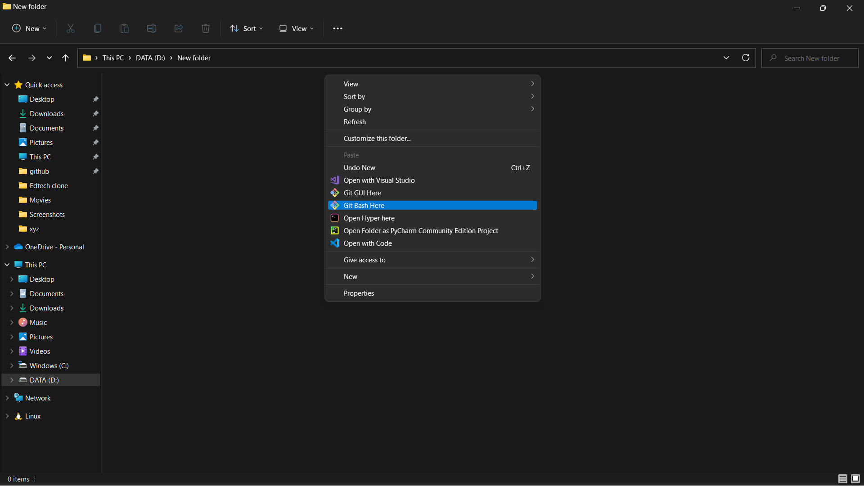Expand the Network tree node
The image size is (864, 486).
pyautogui.click(x=7, y=398)
